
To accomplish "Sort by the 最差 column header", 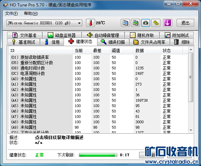I will (100, 51).
